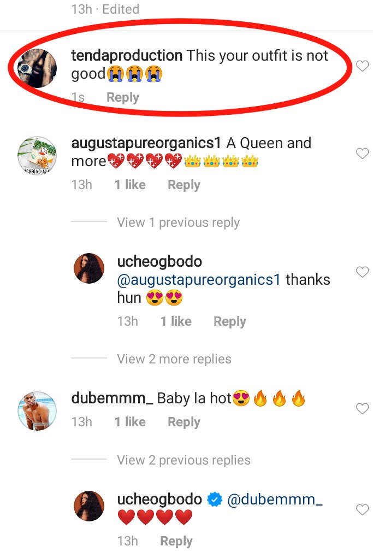Like the augustapureorganics1 comment with the heart
The width and height of the screenshot is (373, 558).
362,154
